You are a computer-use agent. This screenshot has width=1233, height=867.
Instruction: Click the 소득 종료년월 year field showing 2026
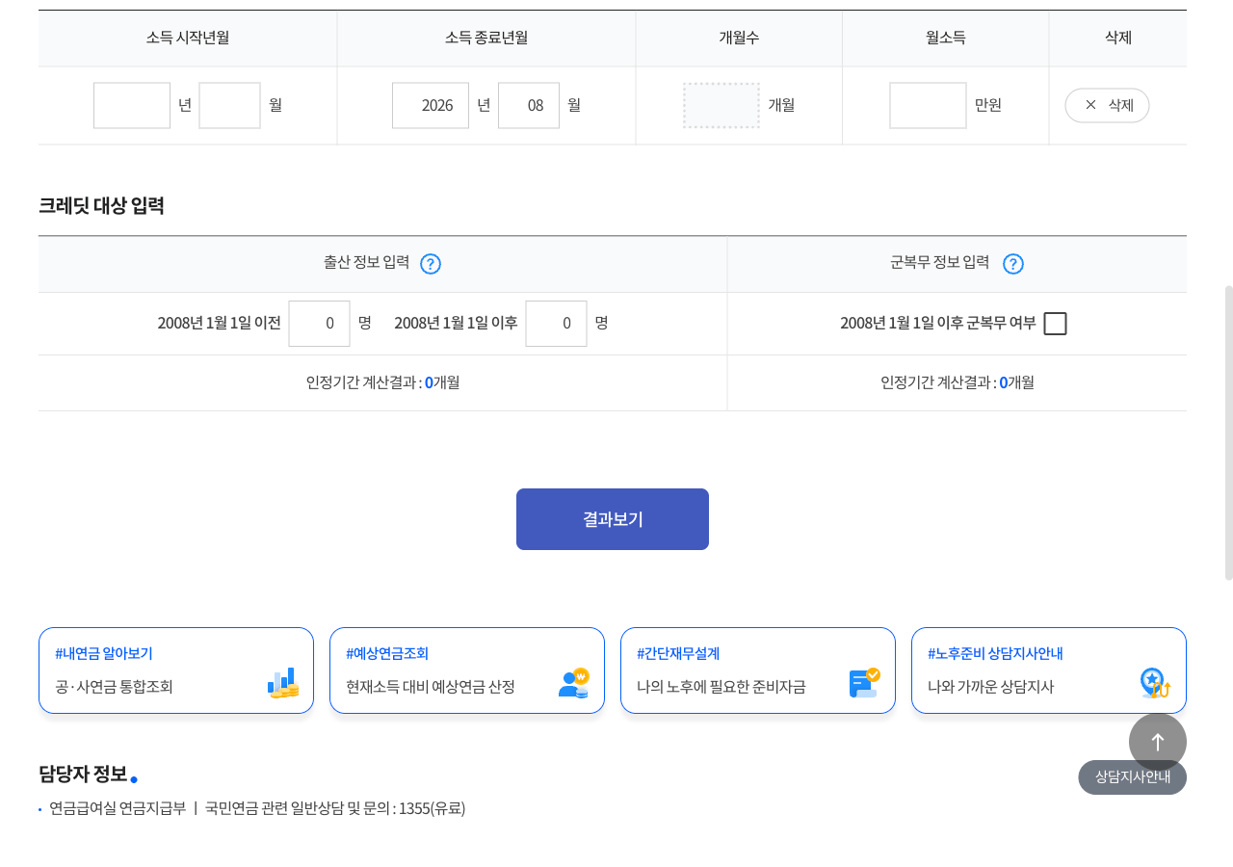[431, 105]
